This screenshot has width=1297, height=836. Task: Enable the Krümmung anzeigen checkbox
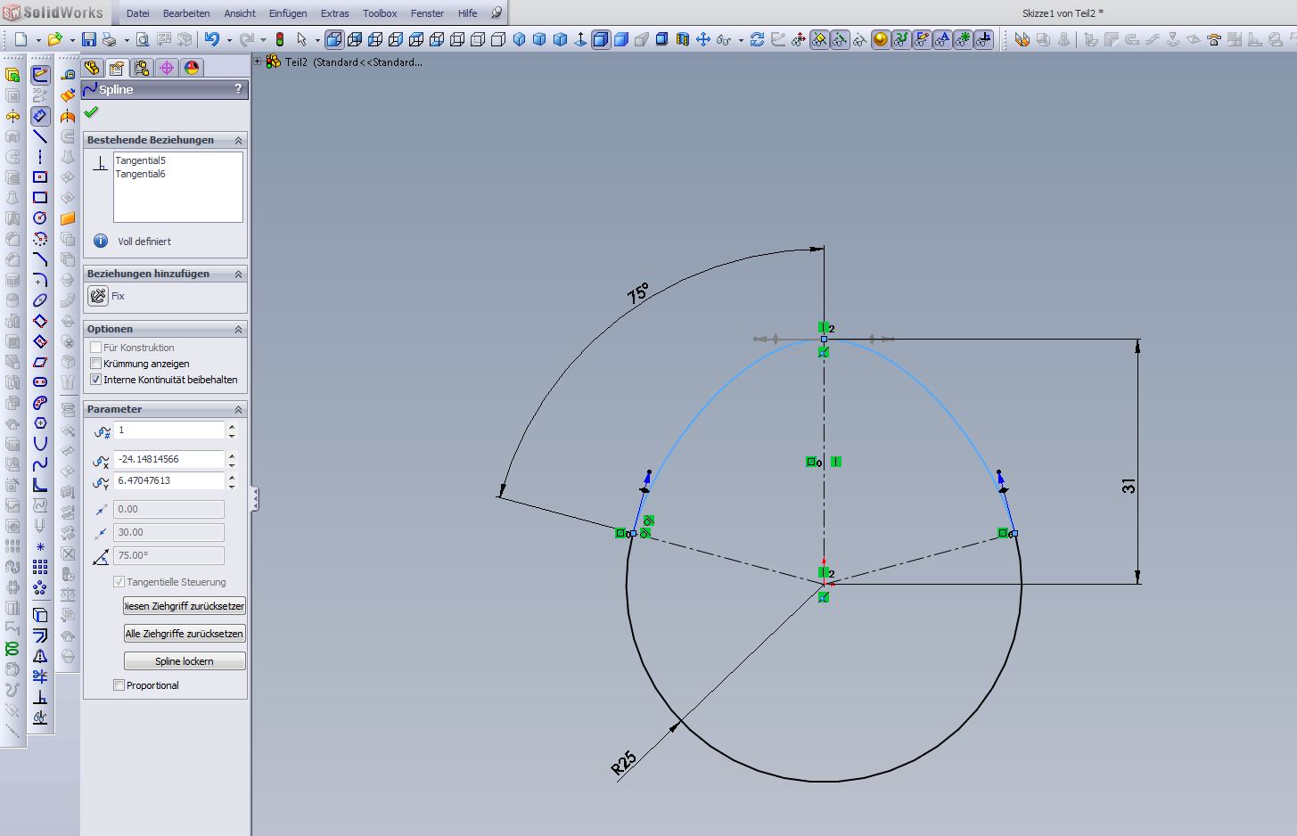pyautogui.click(x=96, y=364)
